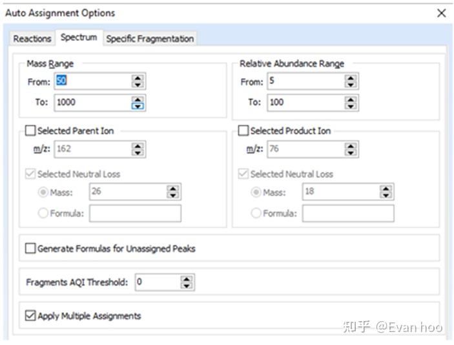This screenshot has width=454, height=345.
Task: Click the Mass Range From input field
Action: pyautogui.click(x=92, y=81)
